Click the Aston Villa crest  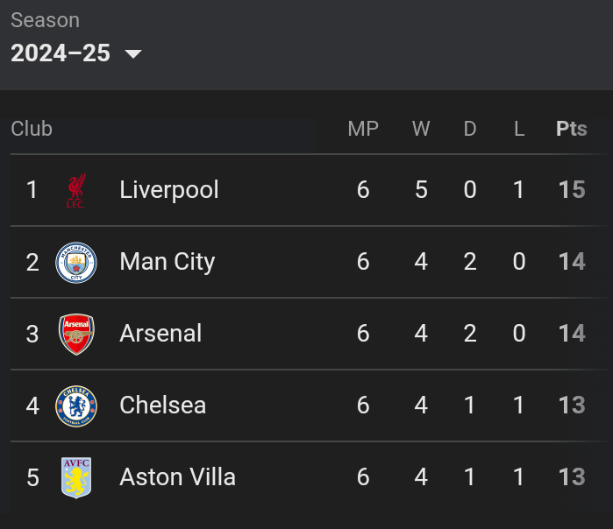tap(76, 477)
